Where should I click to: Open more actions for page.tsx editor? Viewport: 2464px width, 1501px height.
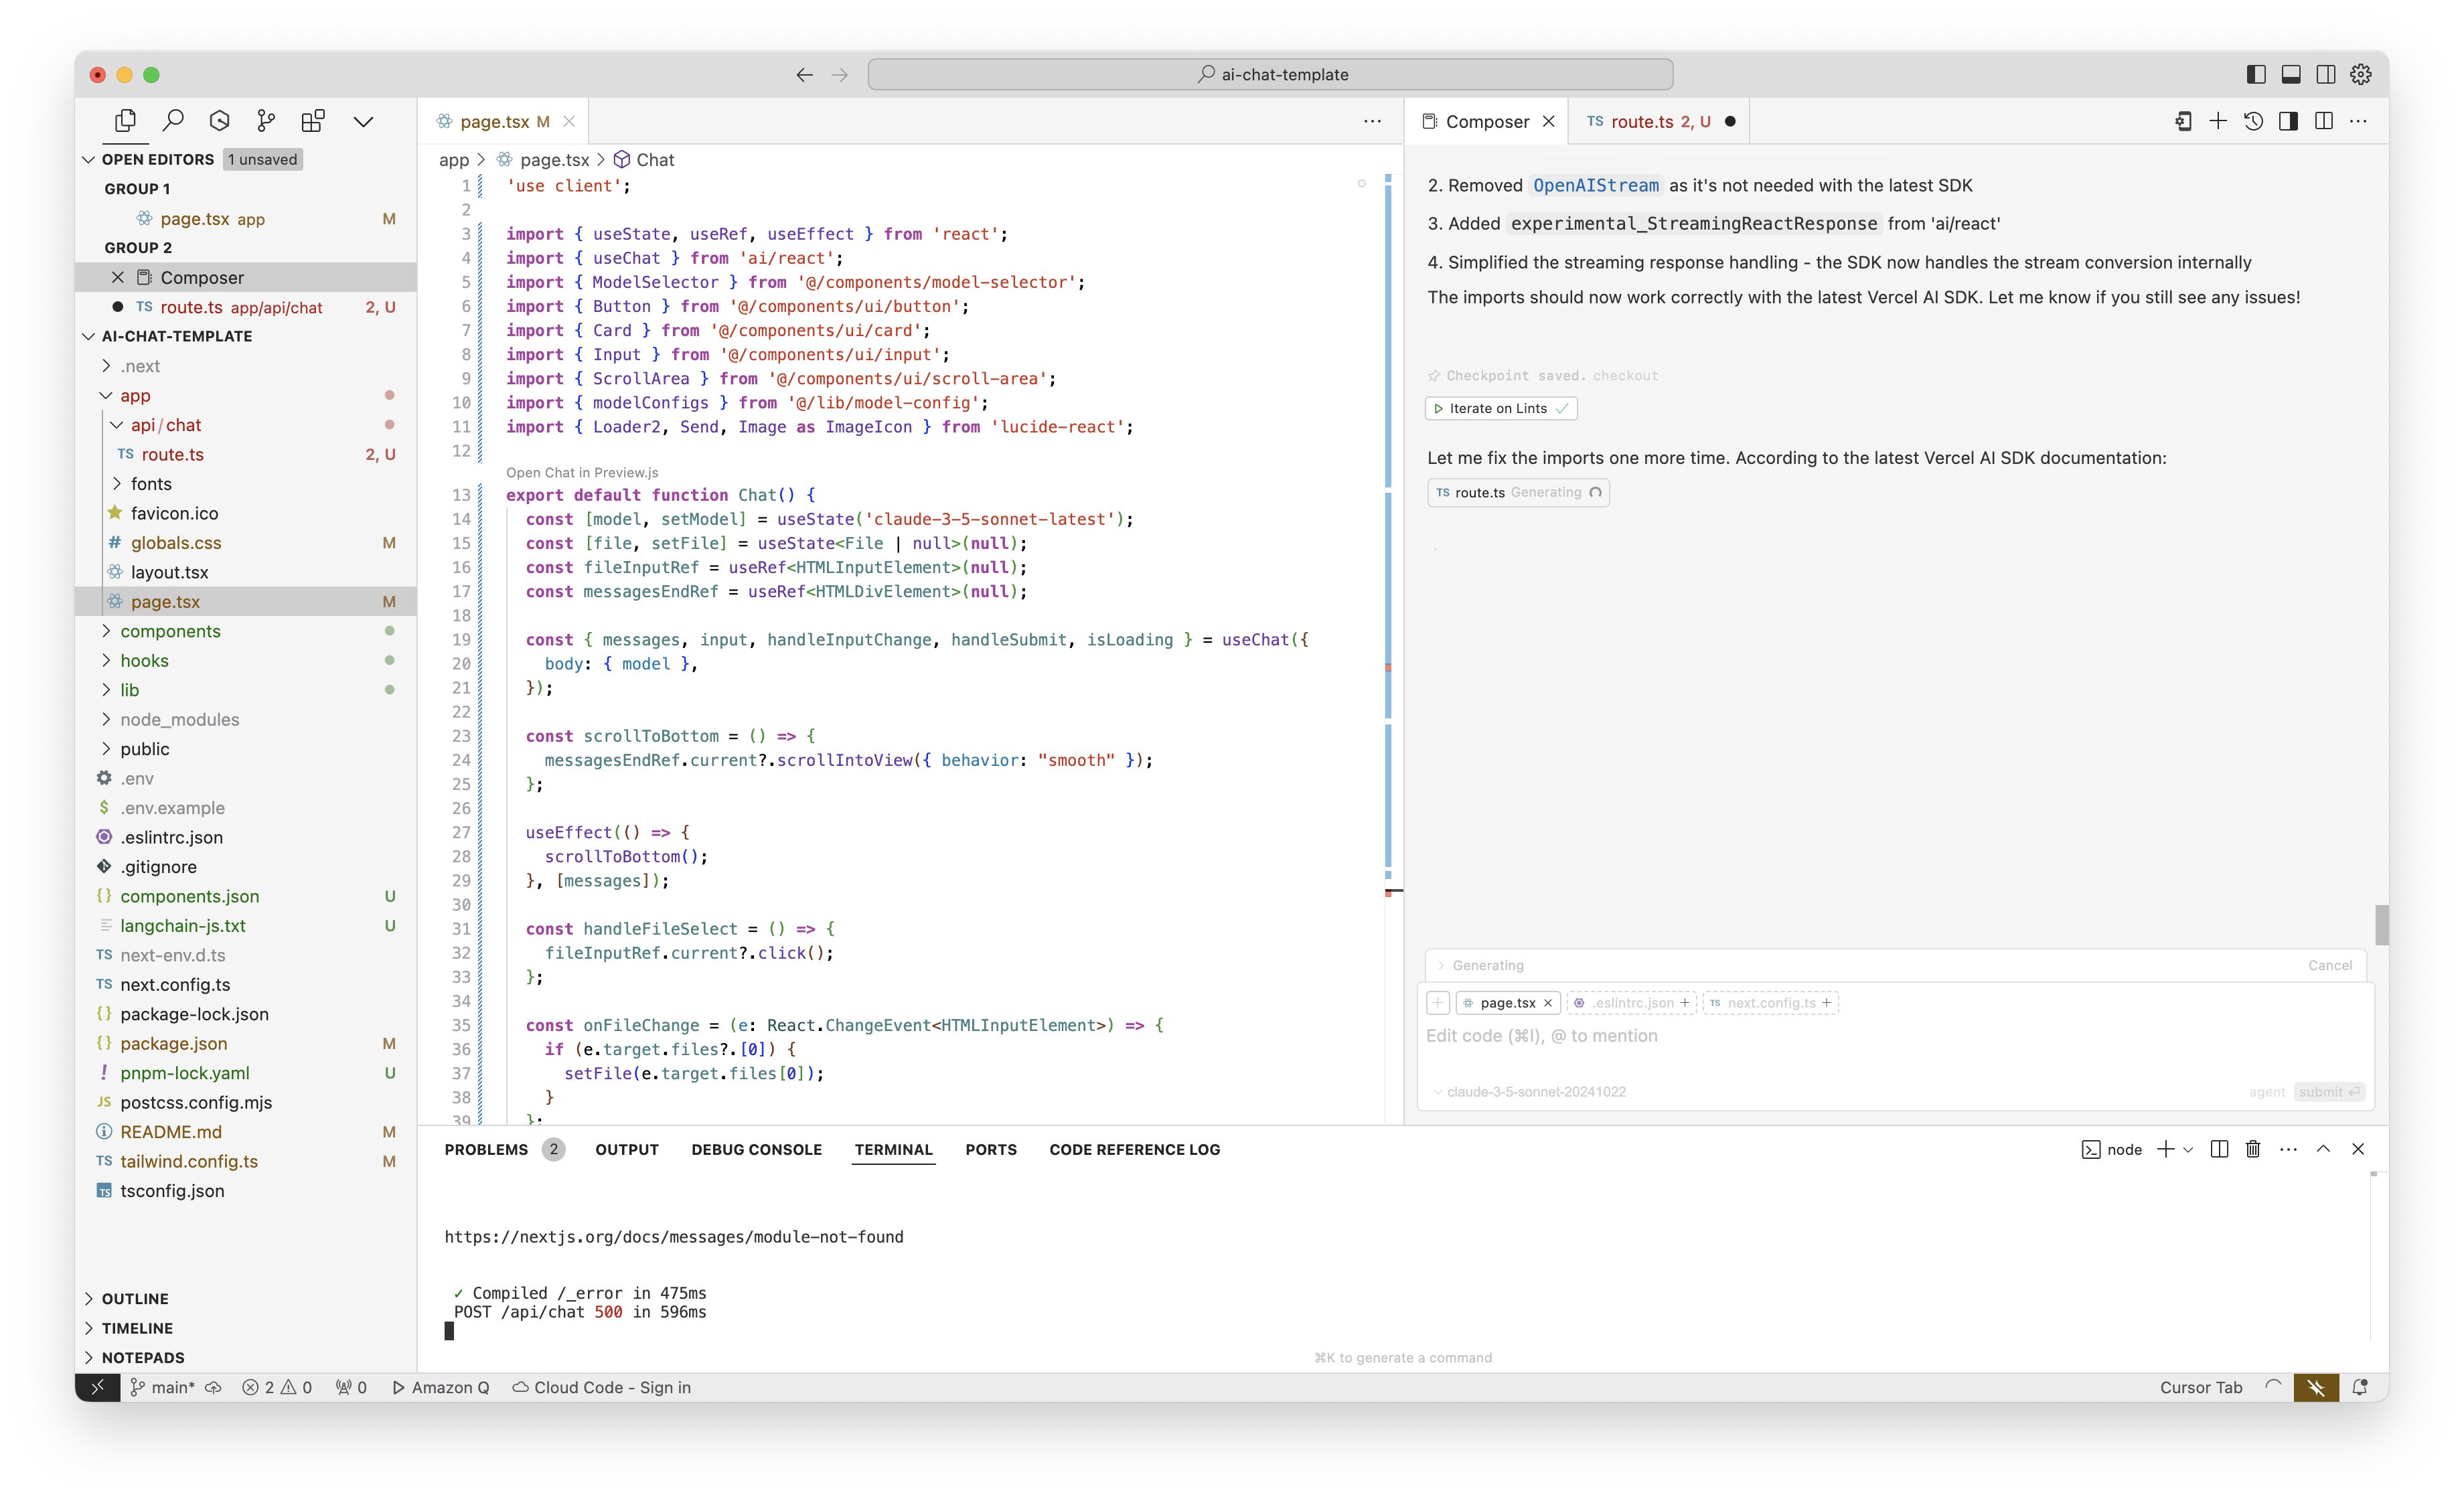point(1372,121)
